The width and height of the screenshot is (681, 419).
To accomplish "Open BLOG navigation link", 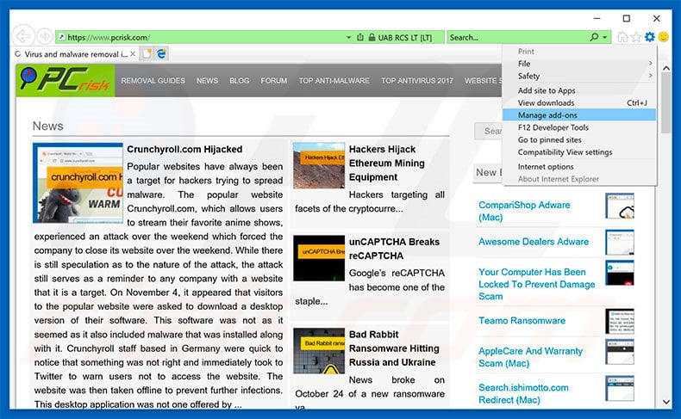I will pyautogui.click(x=240, y=81).
